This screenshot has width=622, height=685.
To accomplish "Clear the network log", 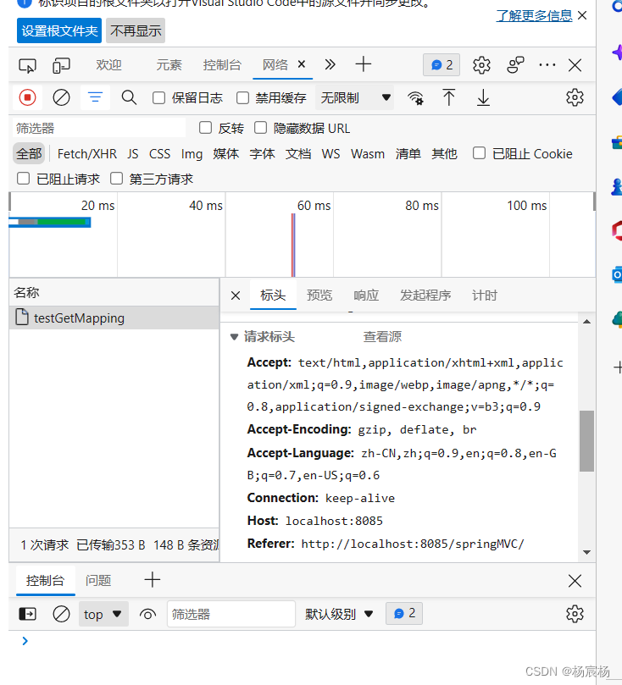I will click(61, 97).
